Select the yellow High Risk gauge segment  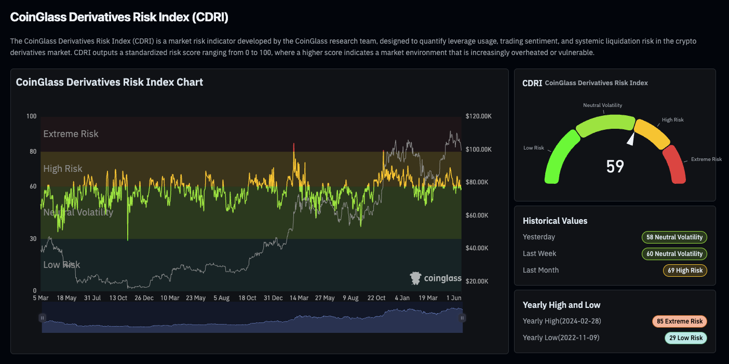652,133
